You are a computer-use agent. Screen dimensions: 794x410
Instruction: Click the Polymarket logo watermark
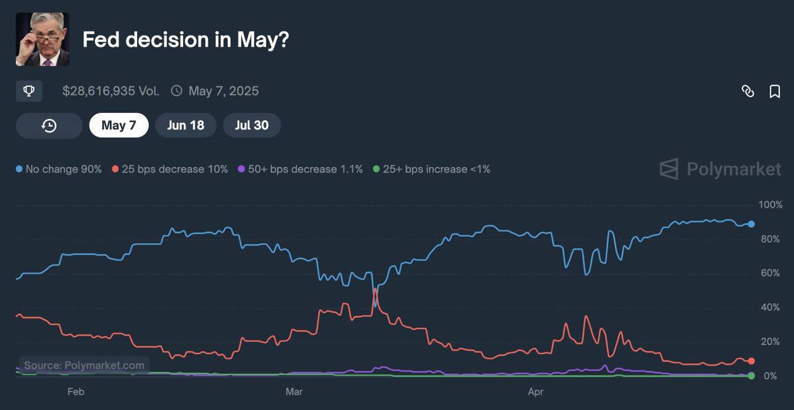(x=720, y=169)
